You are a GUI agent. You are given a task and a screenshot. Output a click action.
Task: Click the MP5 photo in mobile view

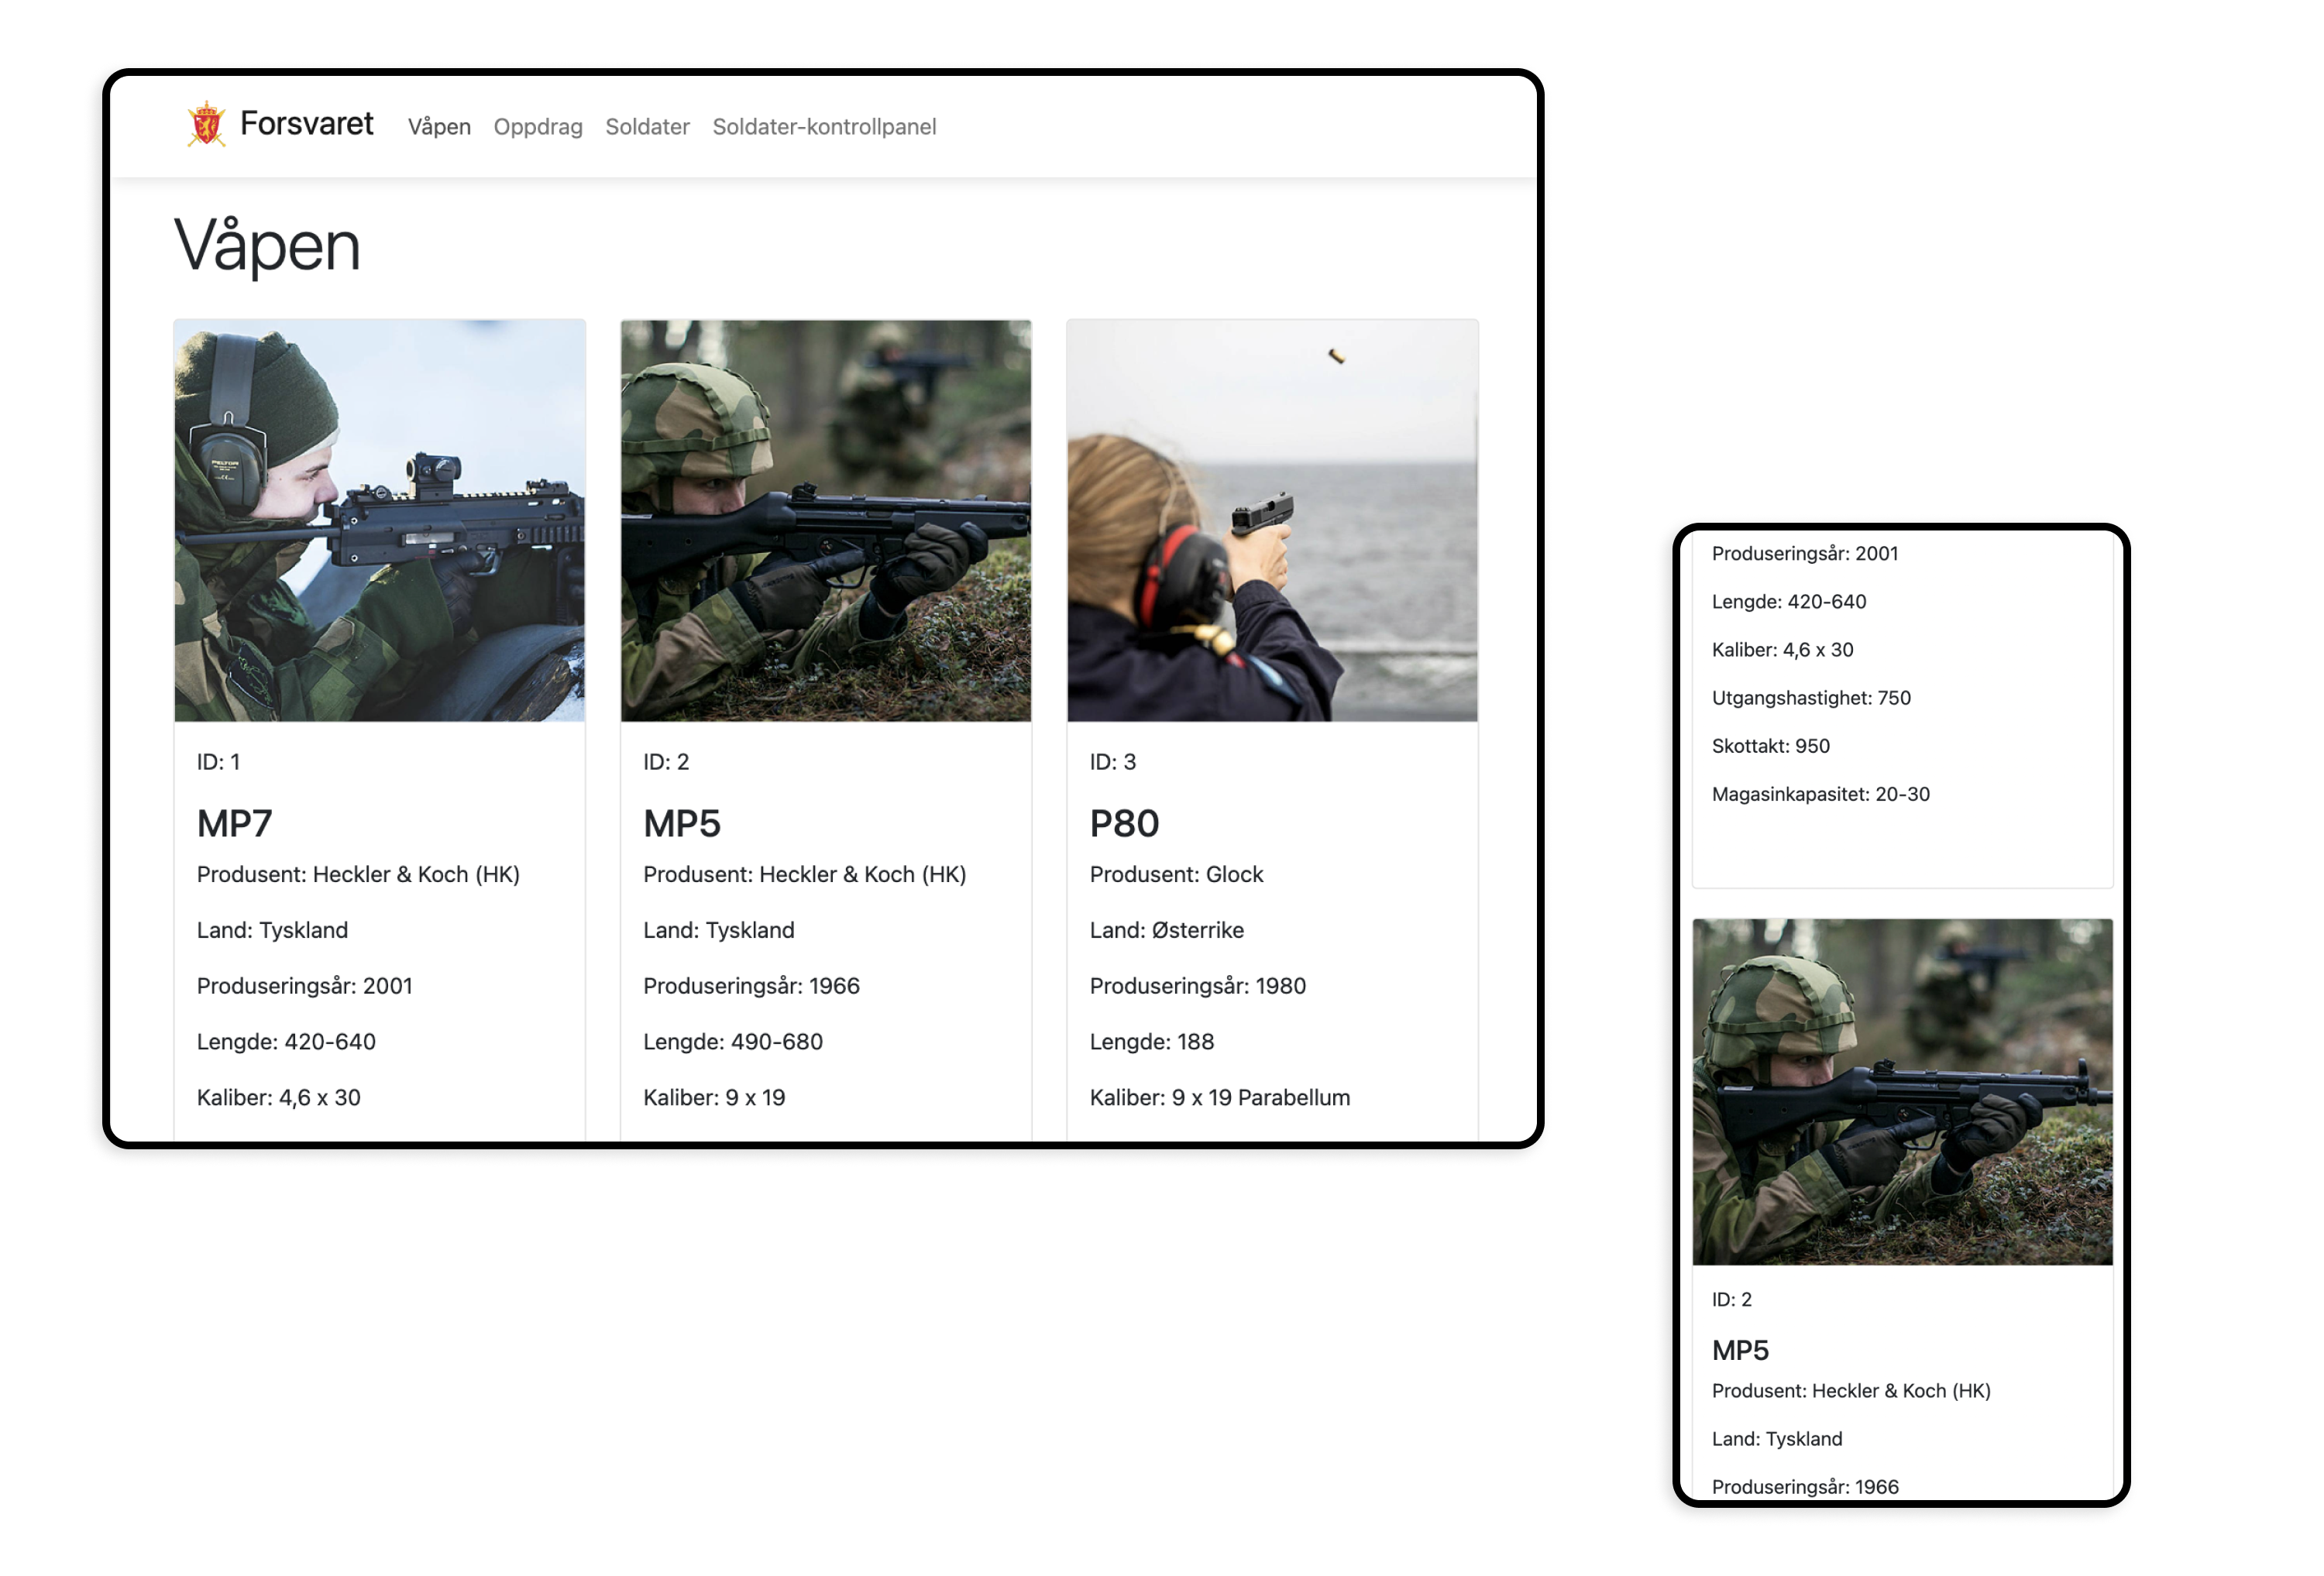tap(1902, 1092)
